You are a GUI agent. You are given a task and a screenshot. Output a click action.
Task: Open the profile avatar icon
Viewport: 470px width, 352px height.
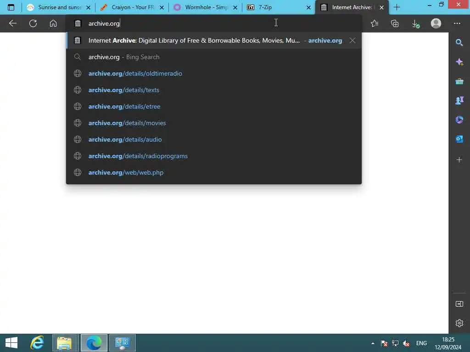click(x=436, y=23)
